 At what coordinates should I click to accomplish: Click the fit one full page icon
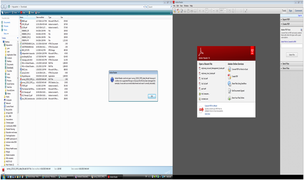pyautogui.click(x=233, y=11)
